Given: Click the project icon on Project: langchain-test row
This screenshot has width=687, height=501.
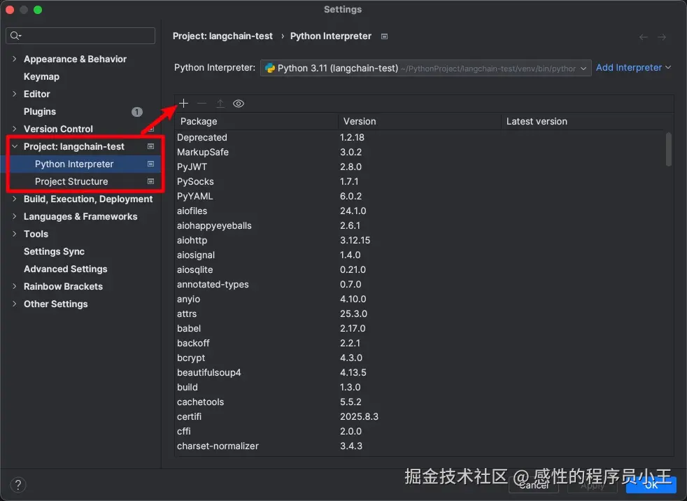Looking at the screenshot, I should click(x=150, y=146).
